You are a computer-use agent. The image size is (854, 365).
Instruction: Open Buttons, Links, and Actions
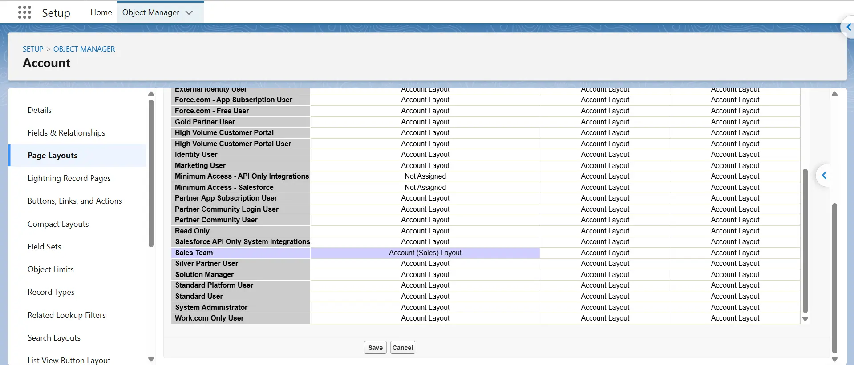pos(75,201)
